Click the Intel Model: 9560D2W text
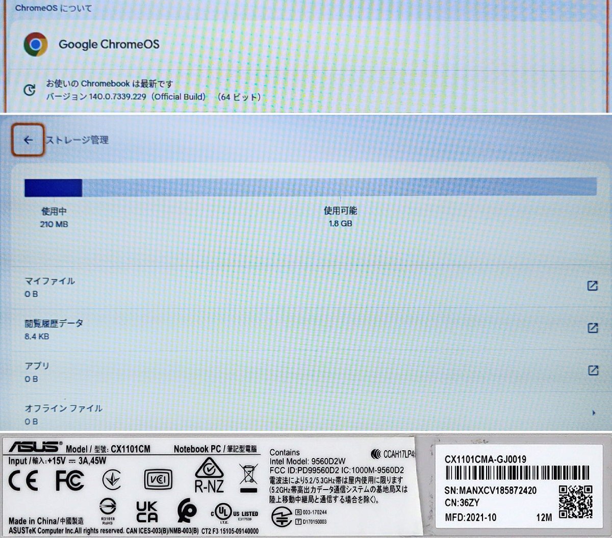Viewport: 612px width, 538px height. click(x=308, y=461)
